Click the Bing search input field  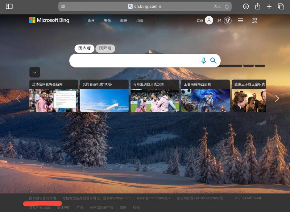click(x=134, y=61)
